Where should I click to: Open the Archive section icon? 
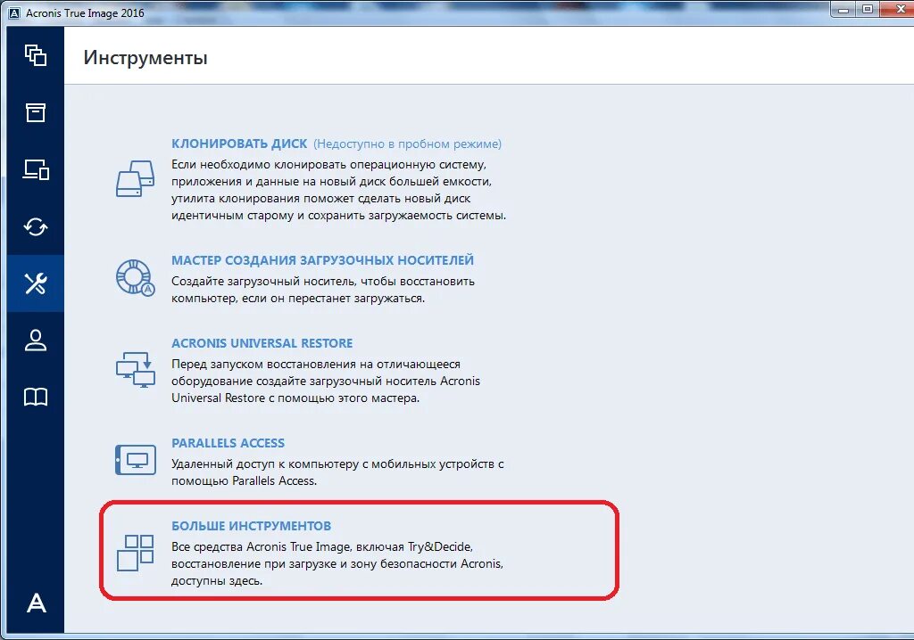(x=36, y=112)
